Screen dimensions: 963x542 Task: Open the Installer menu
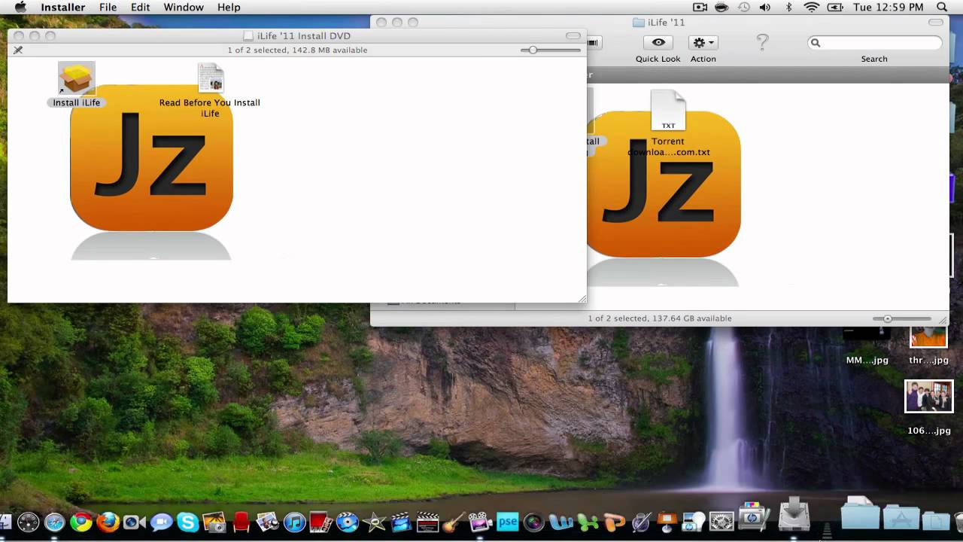click(63, 7)
